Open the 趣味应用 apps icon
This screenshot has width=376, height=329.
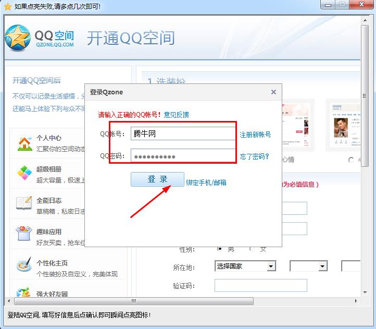[x=24, y=233]
